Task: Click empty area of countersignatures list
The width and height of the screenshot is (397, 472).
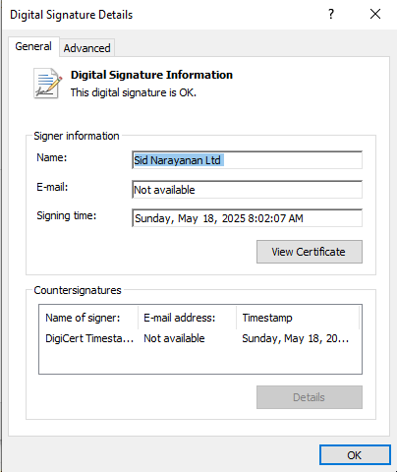Action: pos(200,360)
